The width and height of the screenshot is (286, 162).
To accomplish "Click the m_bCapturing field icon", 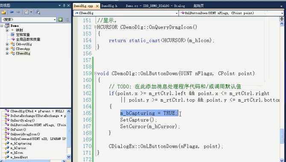I will coord(7,143).
